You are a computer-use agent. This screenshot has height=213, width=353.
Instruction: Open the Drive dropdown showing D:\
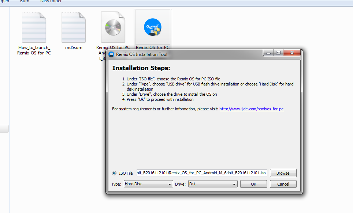(213, 184)
